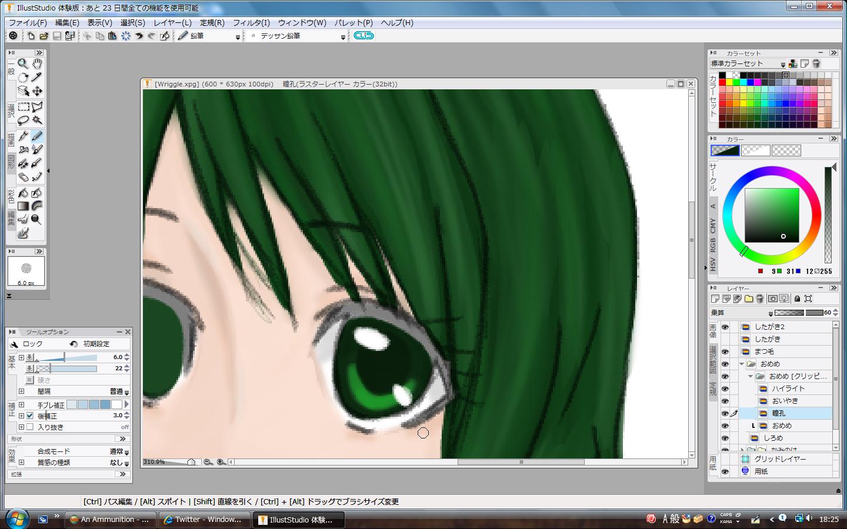Click the CLIP logo toolbar button
The image size is (847, 529).
364,36
